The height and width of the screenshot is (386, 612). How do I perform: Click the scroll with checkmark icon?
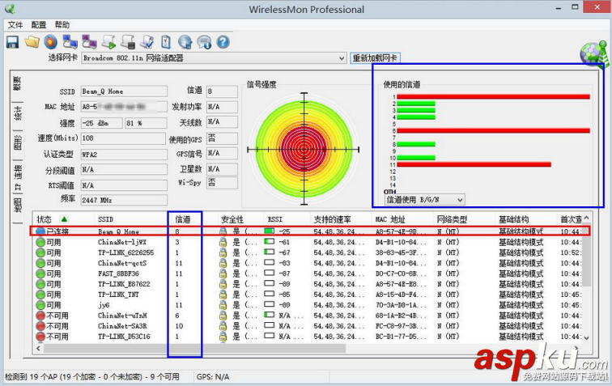coord(147,42)
